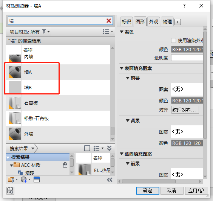Click the 取消 cancel button
The height and width of the screenshot is (201, 213).
(x=172, y=190)
